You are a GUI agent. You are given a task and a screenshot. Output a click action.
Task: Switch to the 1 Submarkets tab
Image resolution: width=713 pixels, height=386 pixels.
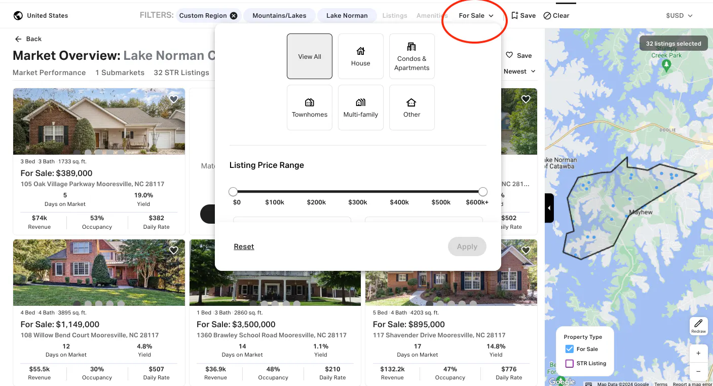[x=120, y=73]
